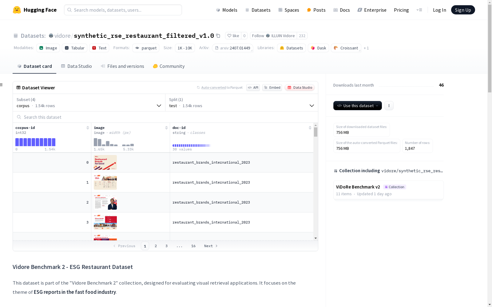Viewport: 492px width, 307px height.
Task: Click the Tabular modality tag
Action: [x=74, y=48]
